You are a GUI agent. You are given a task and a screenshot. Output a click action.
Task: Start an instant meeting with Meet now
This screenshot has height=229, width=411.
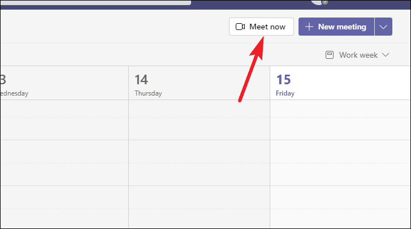point(261,27)
